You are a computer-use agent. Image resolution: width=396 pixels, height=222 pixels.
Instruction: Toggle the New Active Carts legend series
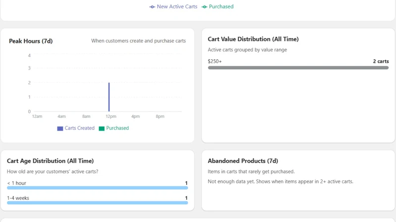(x=173, y=6)
